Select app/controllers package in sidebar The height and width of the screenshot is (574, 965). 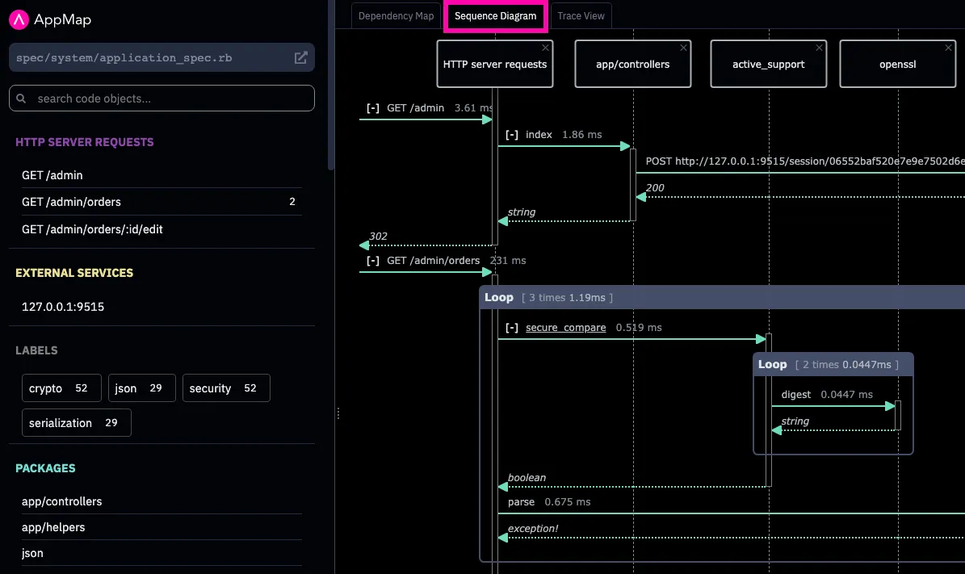pyautogui.click(x=162, y=501)
